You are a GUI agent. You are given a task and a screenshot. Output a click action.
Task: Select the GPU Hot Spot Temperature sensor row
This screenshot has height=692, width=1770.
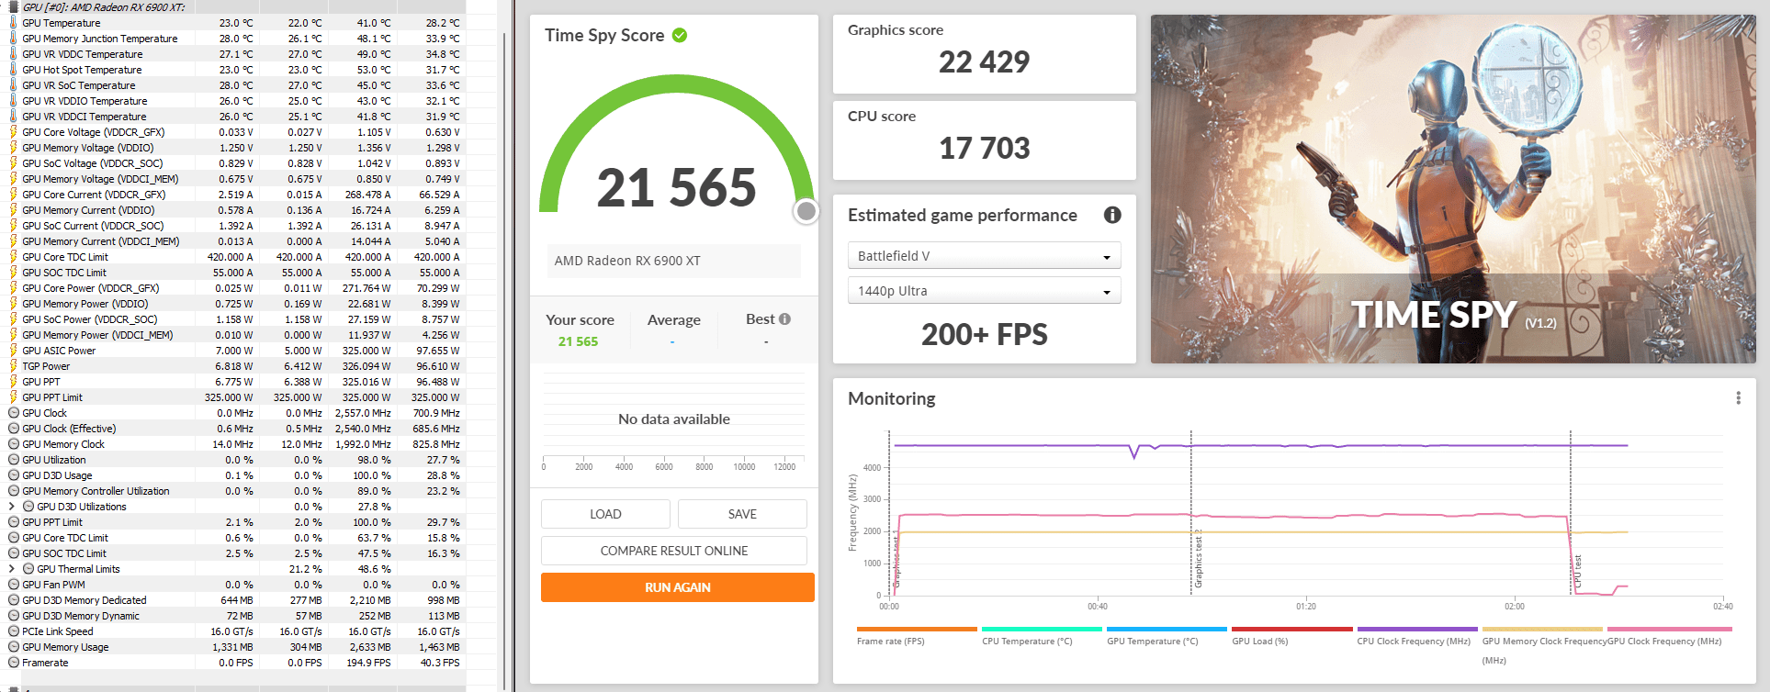tap(234, 70)
